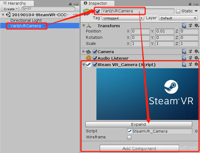Switch to the Inspector tab
This screenshot has height=153, width=200.
click(98, 3)
